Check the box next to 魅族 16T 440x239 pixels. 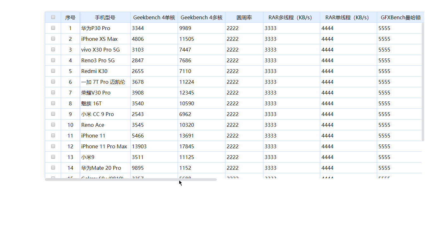pyautogui.click(x=53, y=103)
